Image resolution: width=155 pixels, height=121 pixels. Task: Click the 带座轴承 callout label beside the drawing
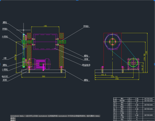click(x=86, y=65)
